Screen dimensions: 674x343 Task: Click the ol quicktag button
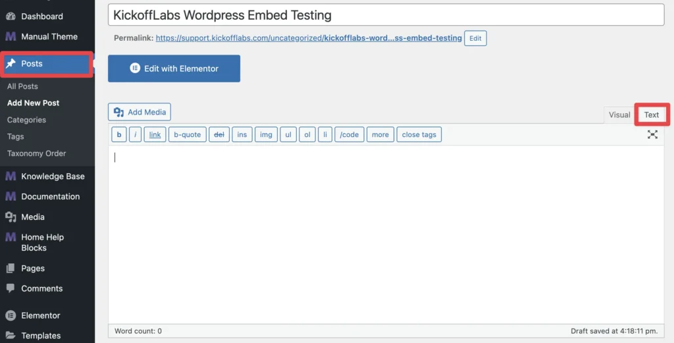[307, 134]
